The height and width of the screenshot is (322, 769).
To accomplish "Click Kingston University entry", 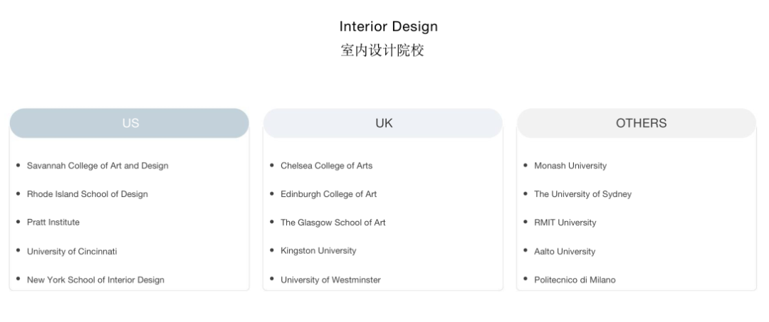I will pyautogui.click(x=318, y=251).
